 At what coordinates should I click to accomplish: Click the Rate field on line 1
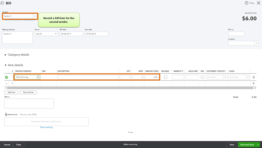pos(138,77)
